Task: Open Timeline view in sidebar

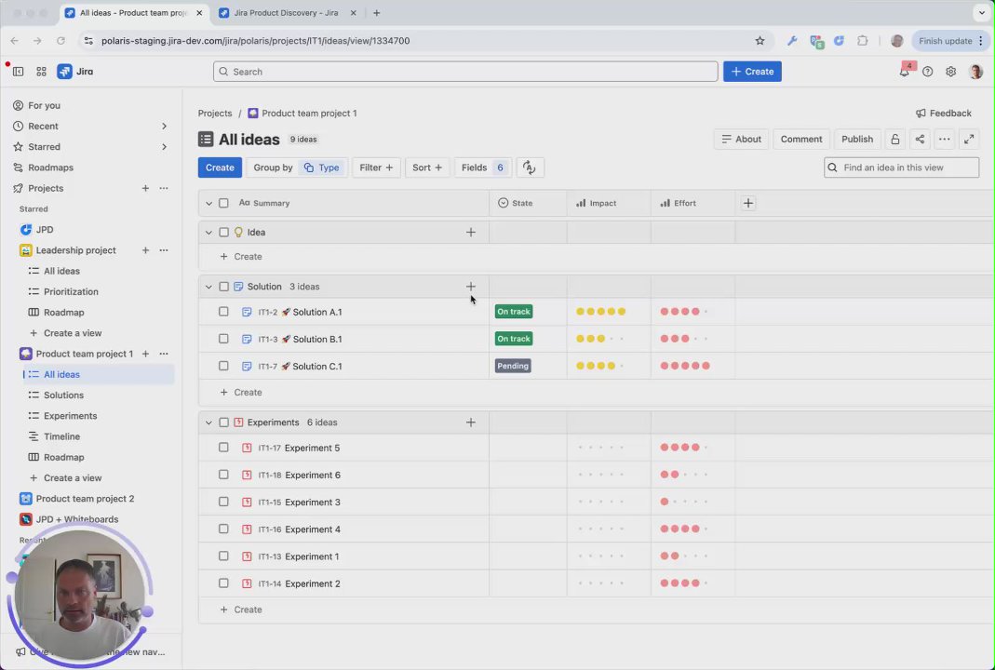Action: 61,436
